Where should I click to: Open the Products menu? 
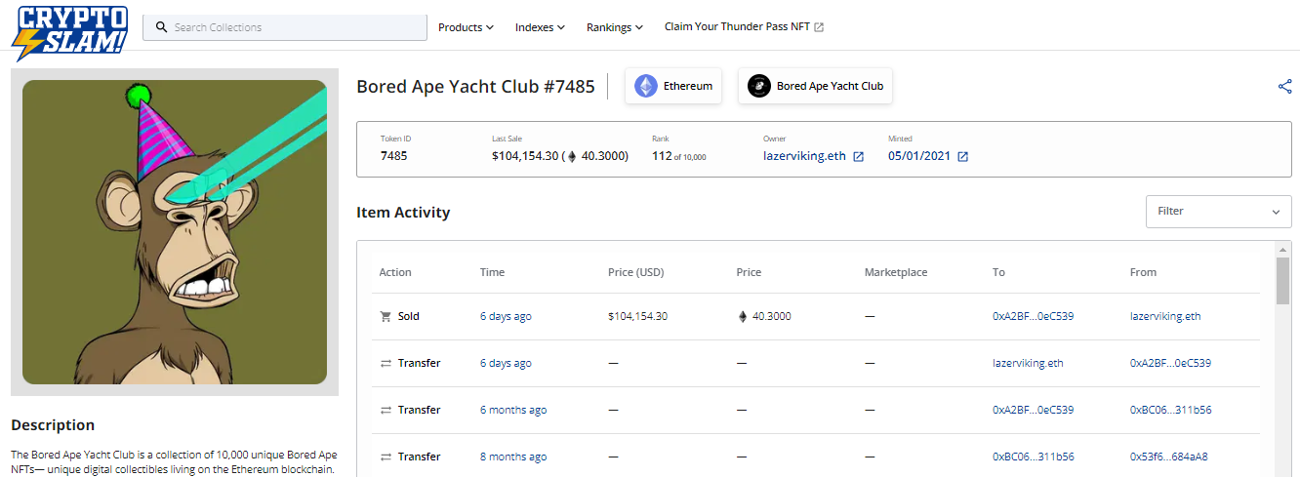(x=466, y=27)
